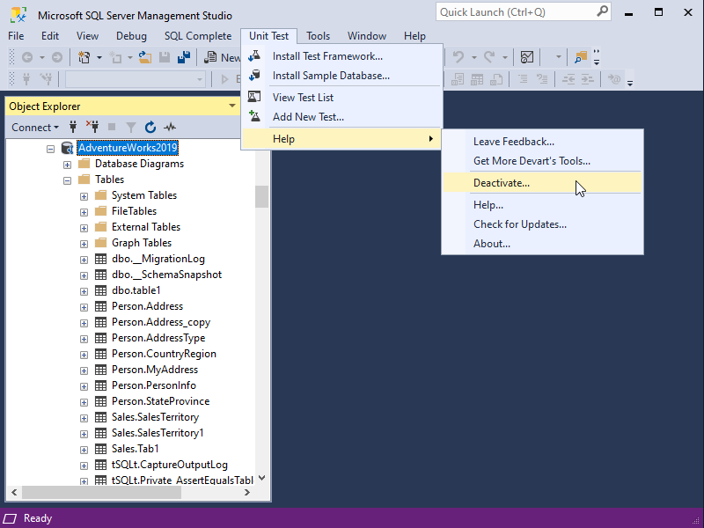
Task: Open the SQL Complete menu
Action: (198, 36)
